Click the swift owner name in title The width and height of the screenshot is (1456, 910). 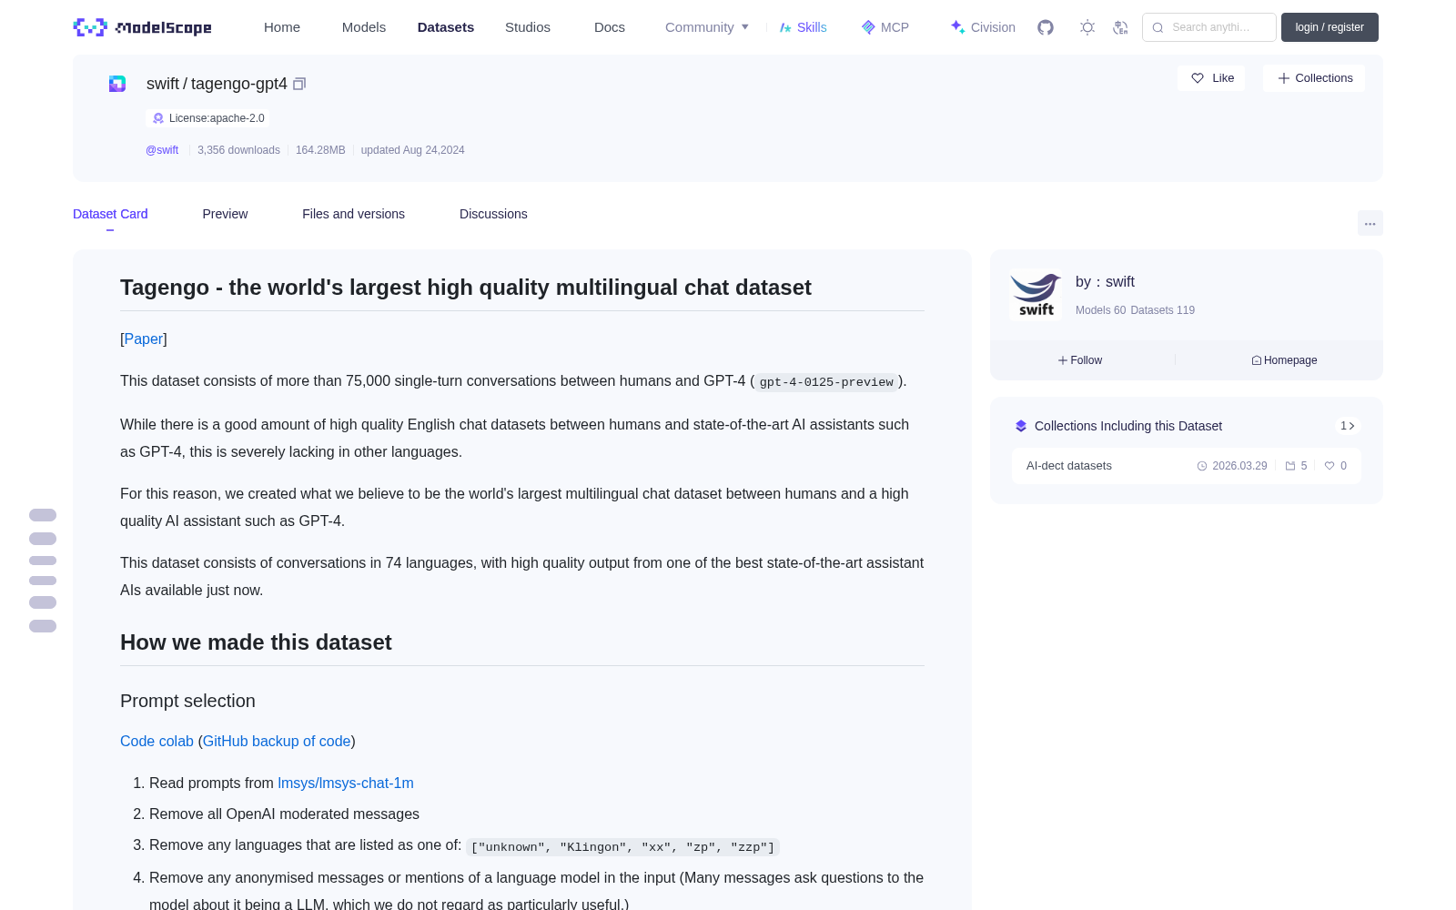[x=163, y=84]
